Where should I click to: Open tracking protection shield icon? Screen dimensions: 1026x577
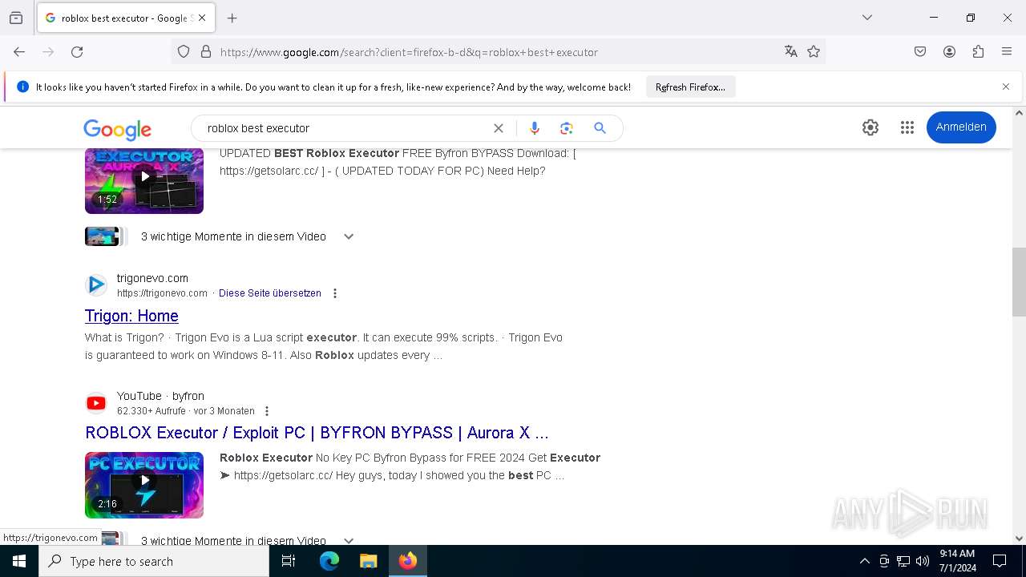point(184,52)
